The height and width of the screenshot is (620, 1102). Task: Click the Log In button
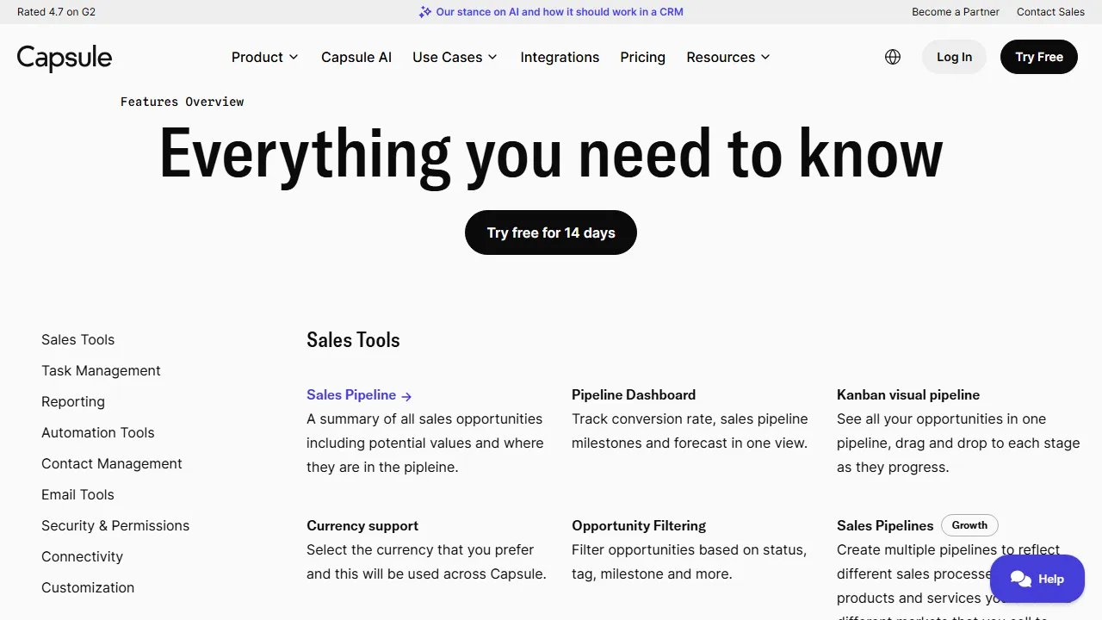954,57
